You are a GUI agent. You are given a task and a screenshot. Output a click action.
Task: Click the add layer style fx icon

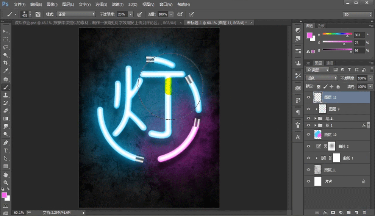click(325, 213)
